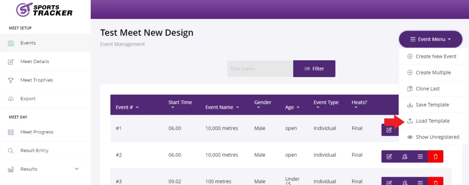Delete event #2 with the trash icon
469x185 pixels.
tap(436, 156)
